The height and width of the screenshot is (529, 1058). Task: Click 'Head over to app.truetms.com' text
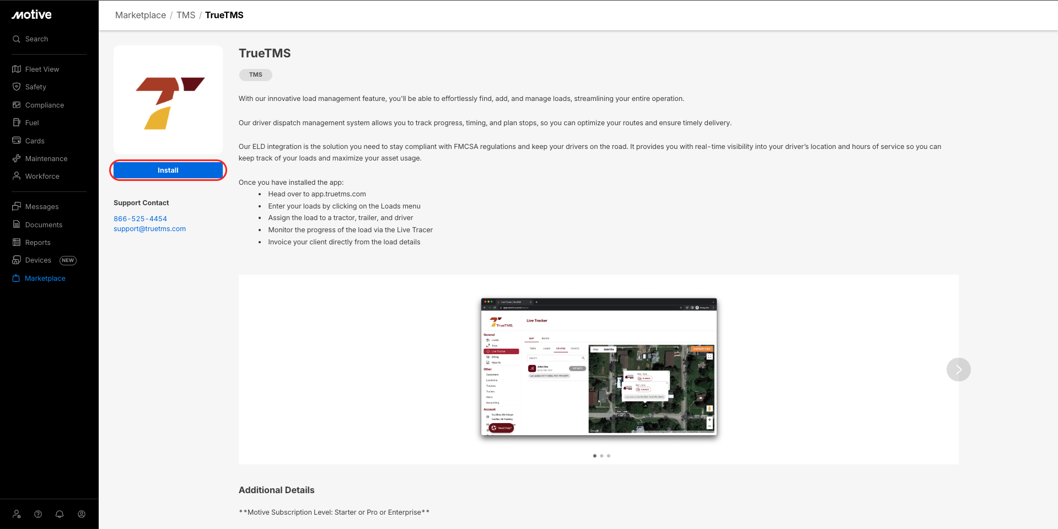click(317, 194)
